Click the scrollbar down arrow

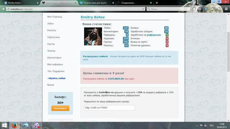click(x=229, y=120)
